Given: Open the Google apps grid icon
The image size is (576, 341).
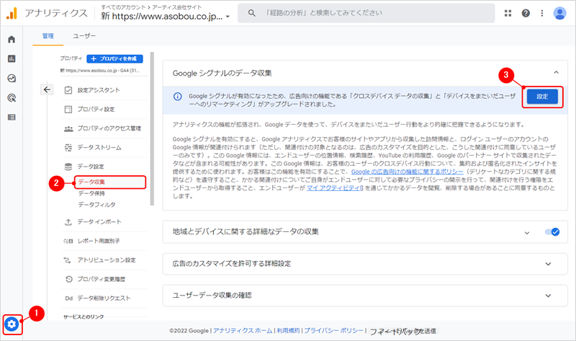Looking at the screenshot, I should pos(508,13).
